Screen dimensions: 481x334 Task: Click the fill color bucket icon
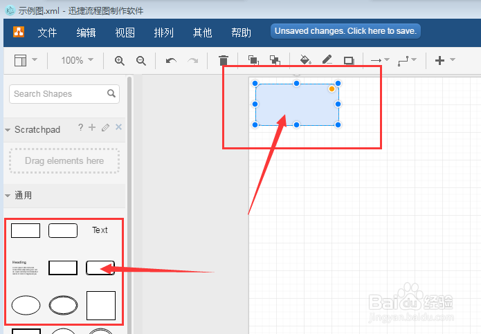pyautogui.click(x=305, y=60)
